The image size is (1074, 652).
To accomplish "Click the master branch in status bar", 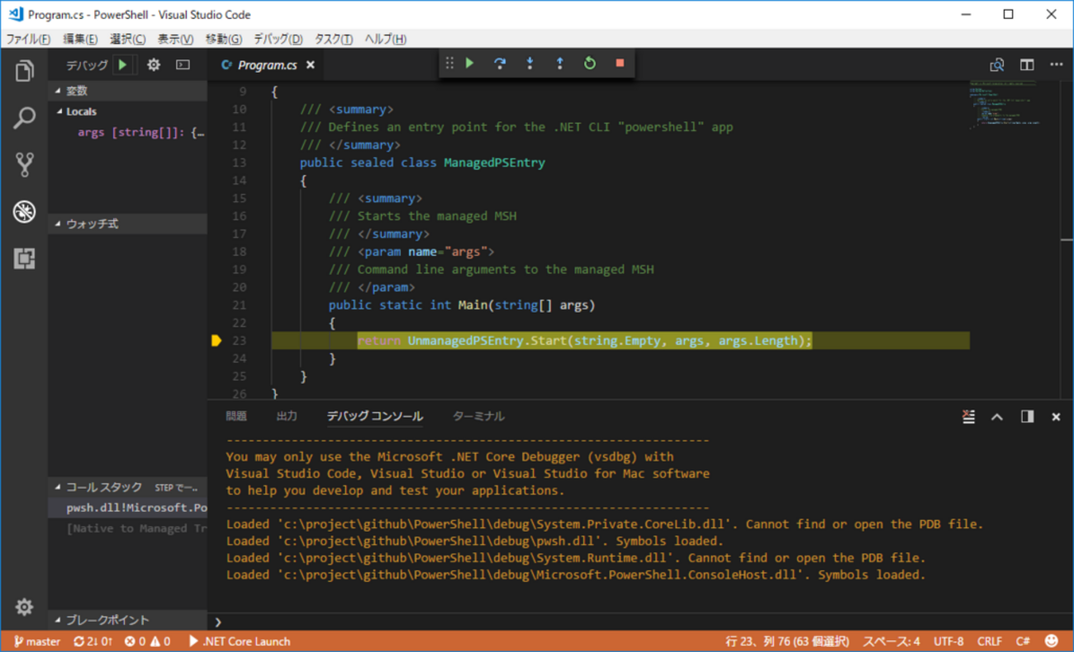I will point(37,641).
